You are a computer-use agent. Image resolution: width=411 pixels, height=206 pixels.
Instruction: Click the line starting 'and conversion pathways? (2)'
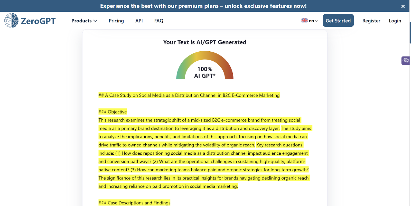coord(202,161)
